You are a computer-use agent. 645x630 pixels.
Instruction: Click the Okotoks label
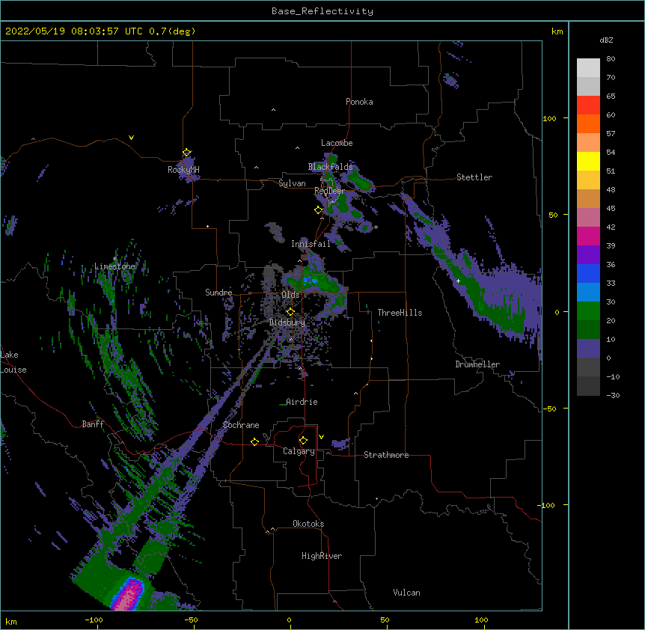pyautogui.click(x=308, y=524)
